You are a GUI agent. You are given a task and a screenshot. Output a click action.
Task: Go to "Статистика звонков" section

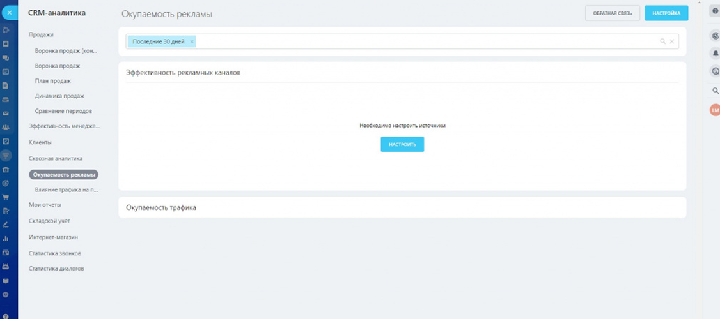point(55,253)
